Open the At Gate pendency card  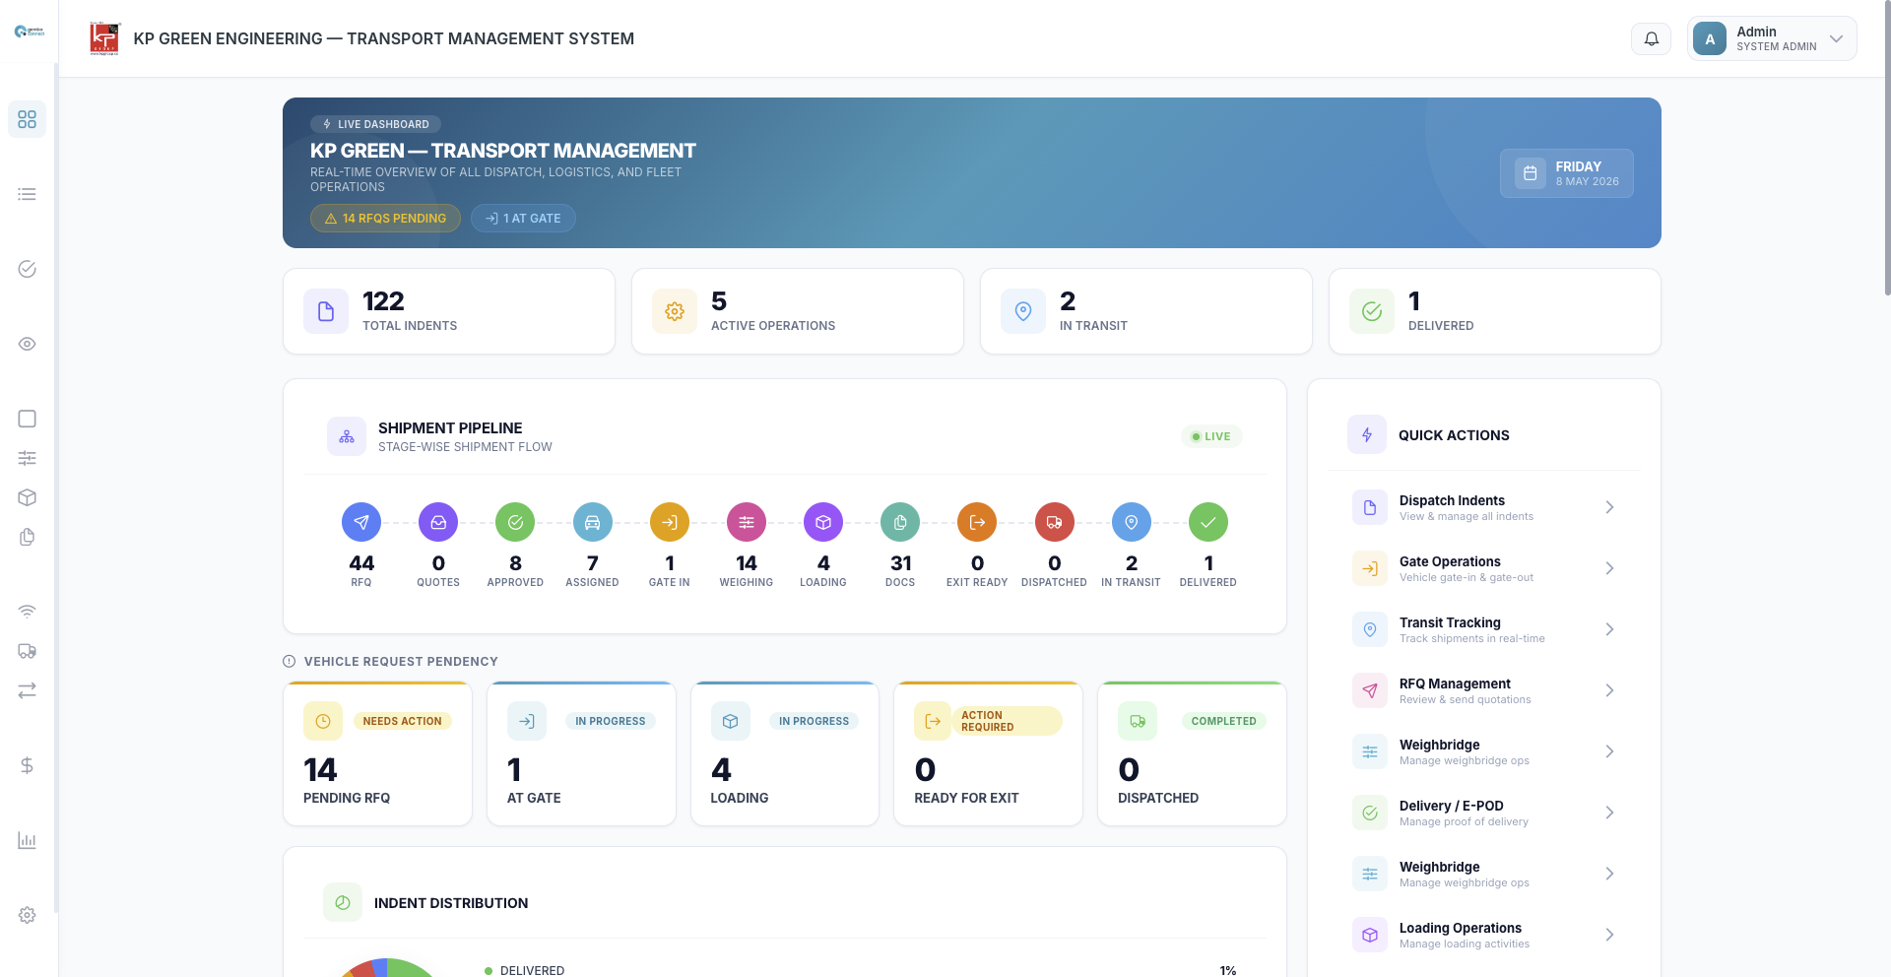tap(581, 753)
